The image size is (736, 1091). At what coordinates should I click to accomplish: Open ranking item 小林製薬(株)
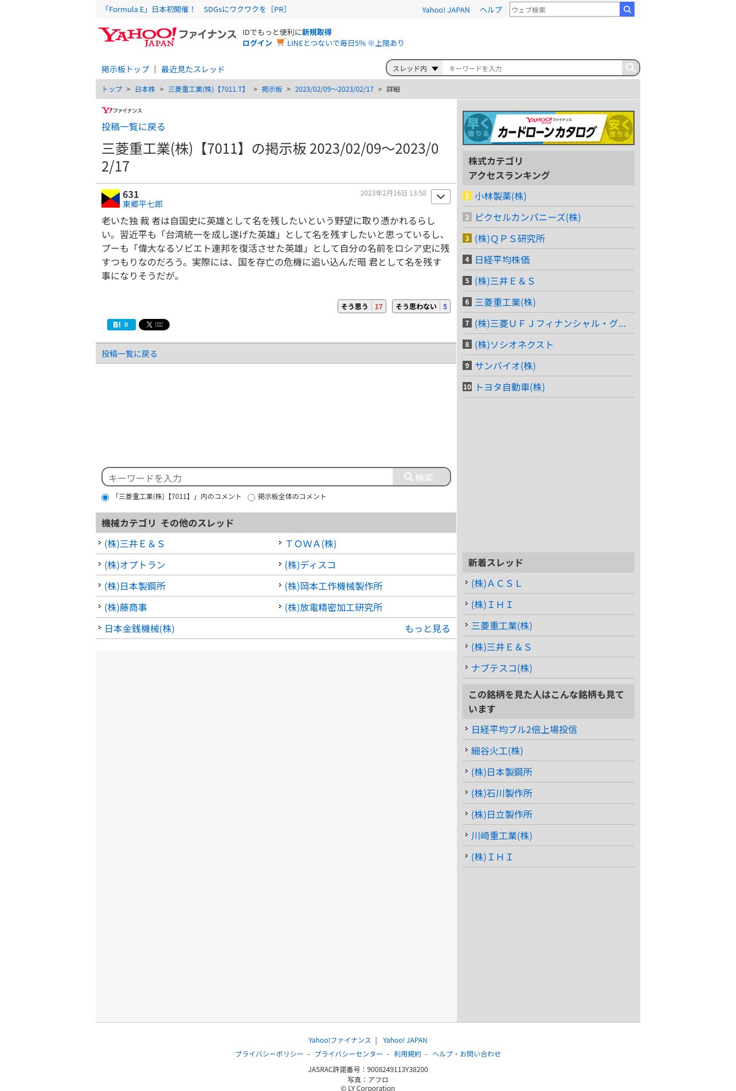500,196
